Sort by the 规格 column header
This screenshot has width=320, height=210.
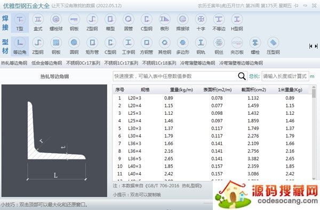(x=145, y=90)
